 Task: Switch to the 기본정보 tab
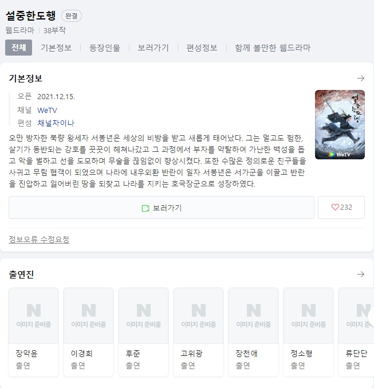tap(56, 48)
